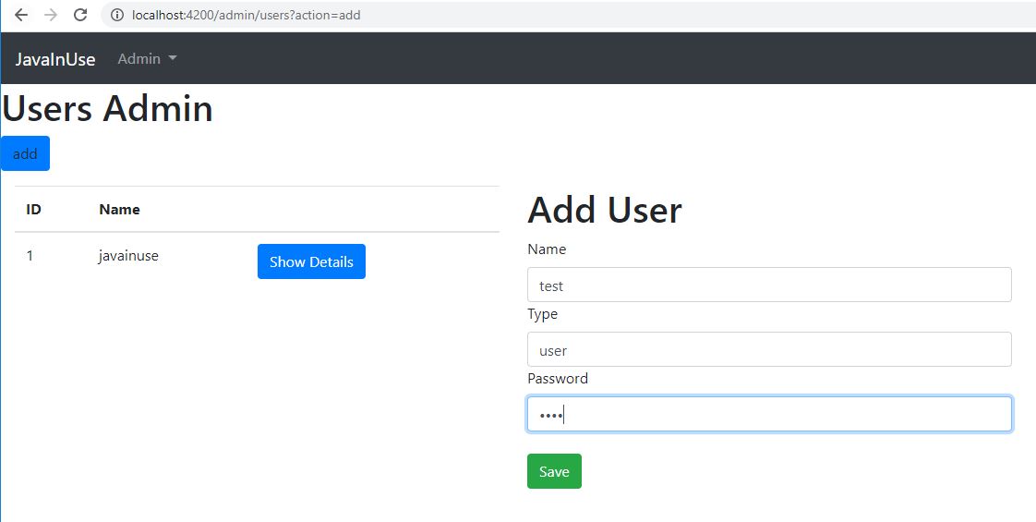The height and width of the screenshot is (522, 1036).
Task: Reload the page with the refresh icon
Action: click(x=80, y=15)
